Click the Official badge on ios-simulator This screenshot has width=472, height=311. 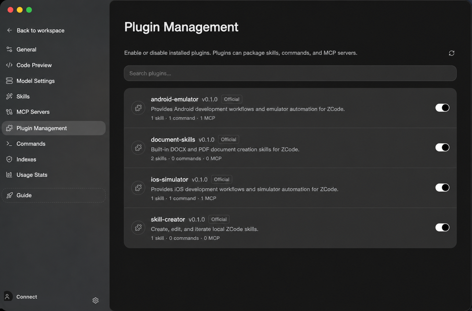coord(221,179)
